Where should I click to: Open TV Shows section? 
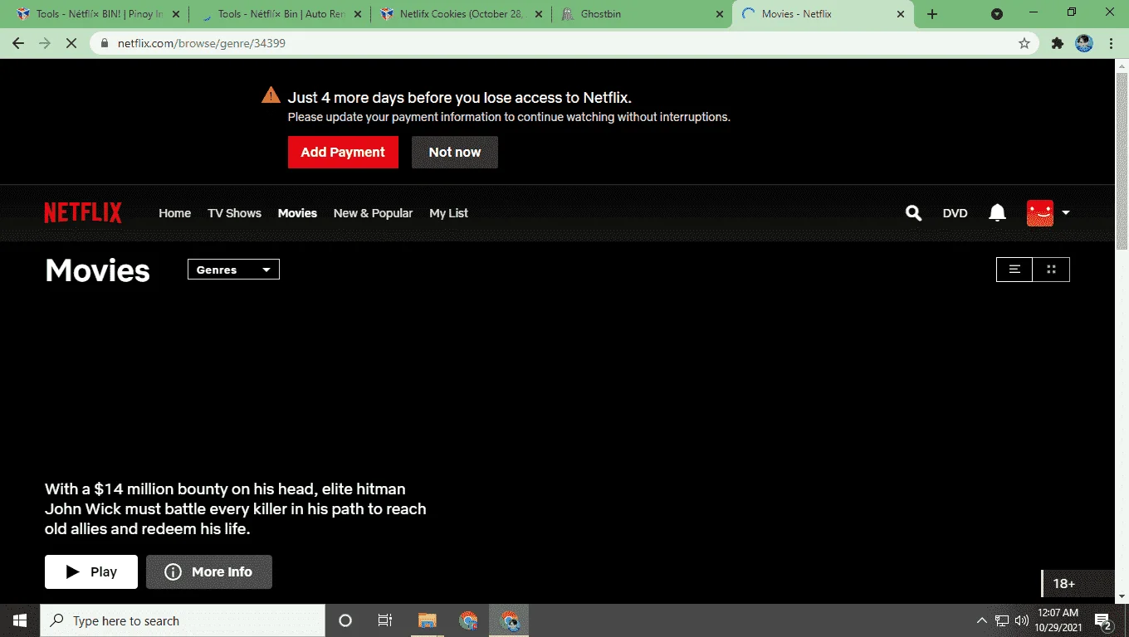pyautogui.click(x=234, y=213)
